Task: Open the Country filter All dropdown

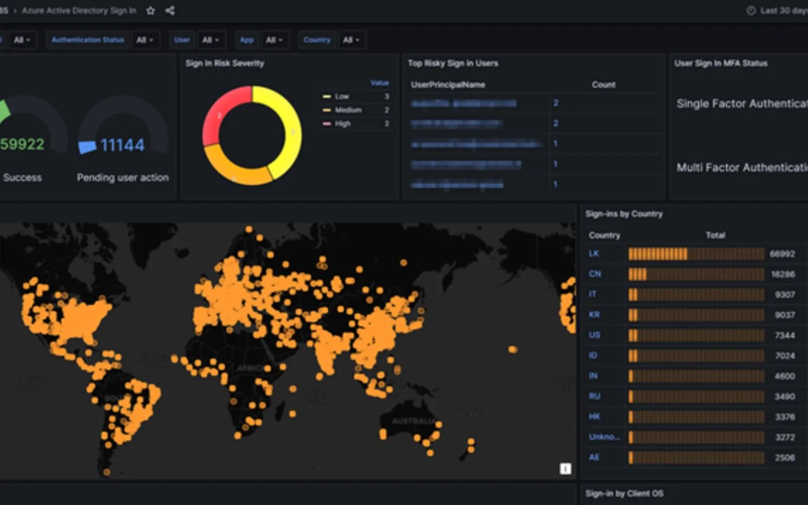Action: (351, 40)
